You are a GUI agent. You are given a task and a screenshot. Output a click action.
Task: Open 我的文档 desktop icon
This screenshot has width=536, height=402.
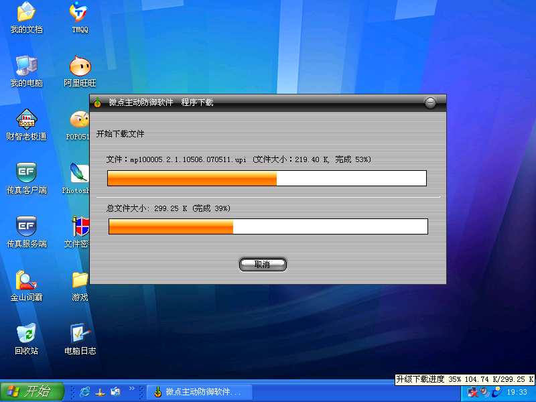pyautogui.click(x=26, y=14)
